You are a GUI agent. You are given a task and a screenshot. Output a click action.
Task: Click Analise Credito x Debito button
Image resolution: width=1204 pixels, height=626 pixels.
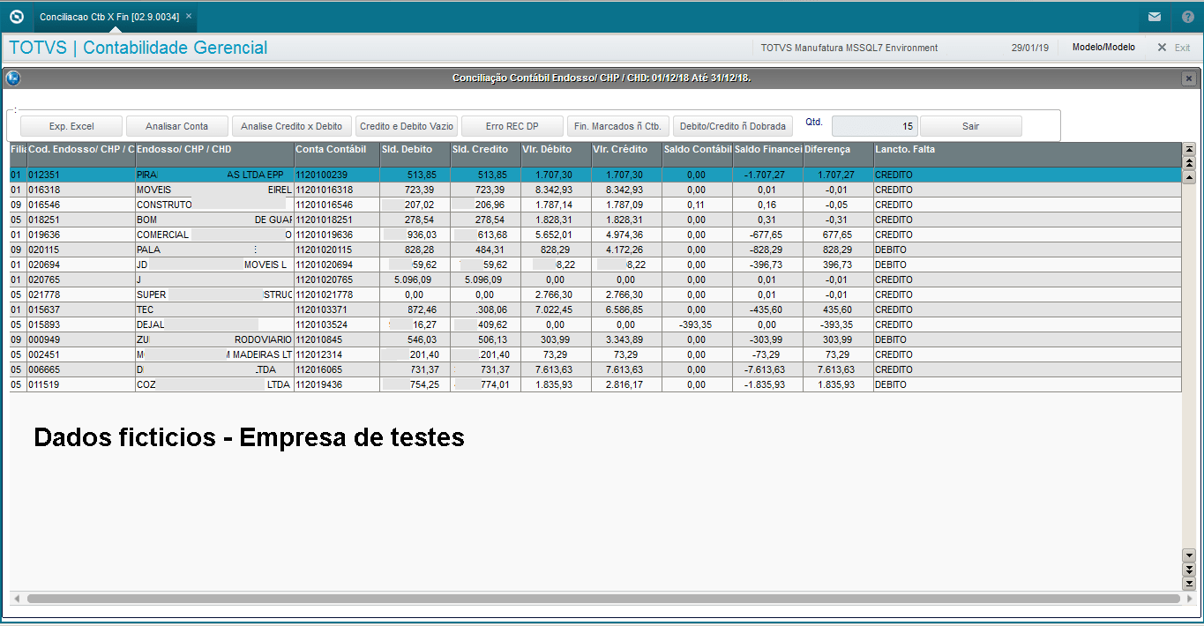tap(292, 126)
